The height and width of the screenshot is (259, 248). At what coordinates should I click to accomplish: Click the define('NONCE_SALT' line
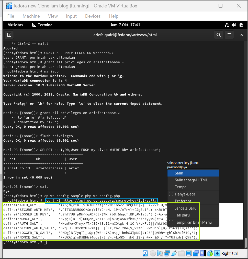click(100, 237)
